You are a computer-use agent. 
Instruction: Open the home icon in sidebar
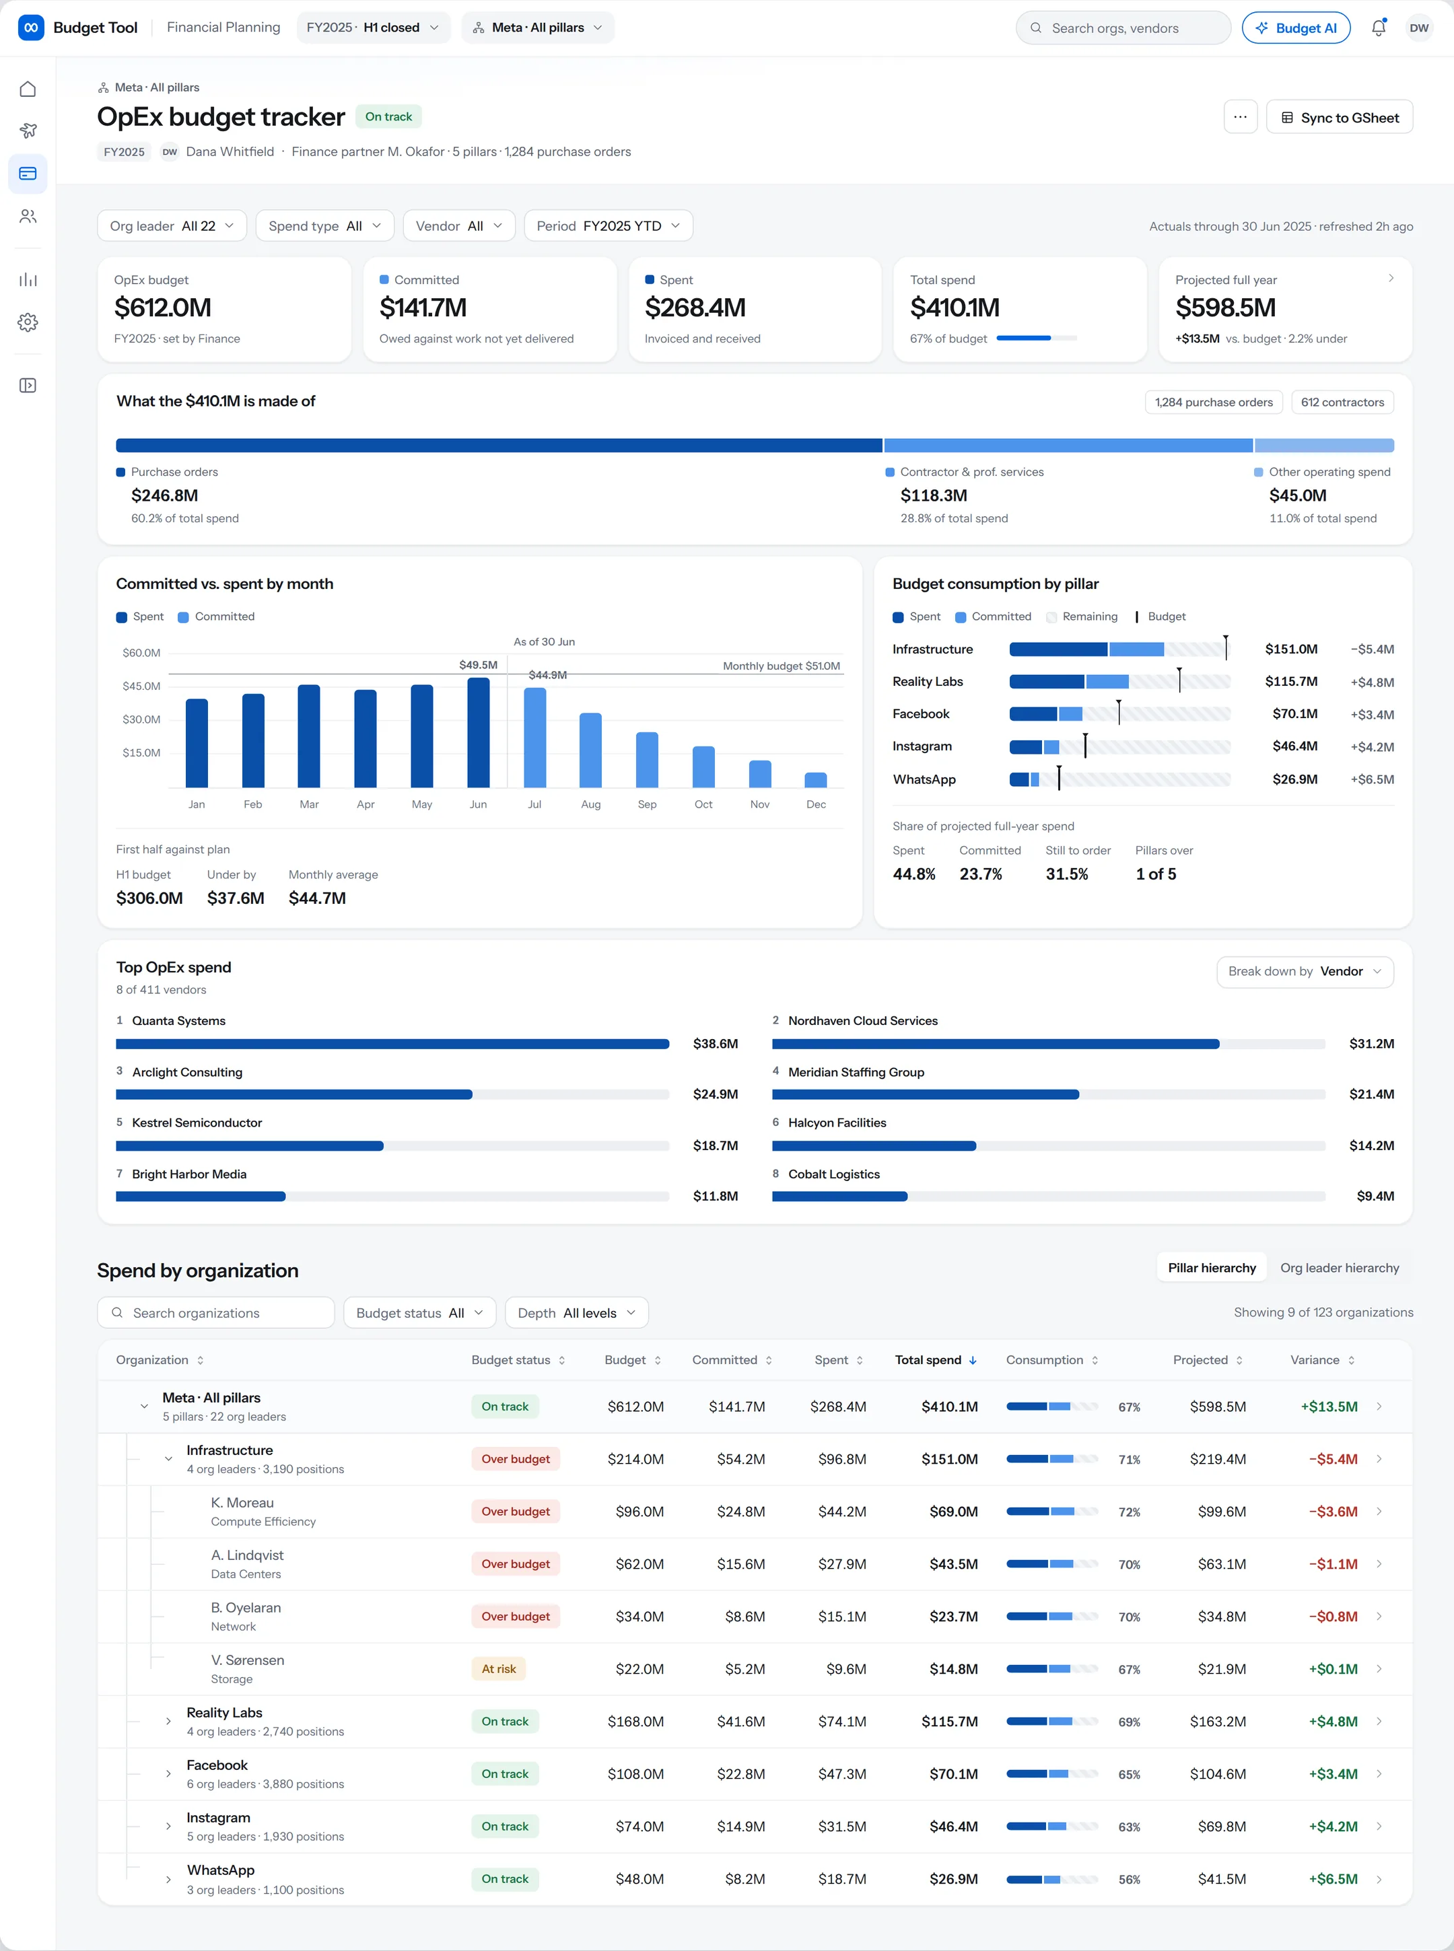tap(28, 89)
